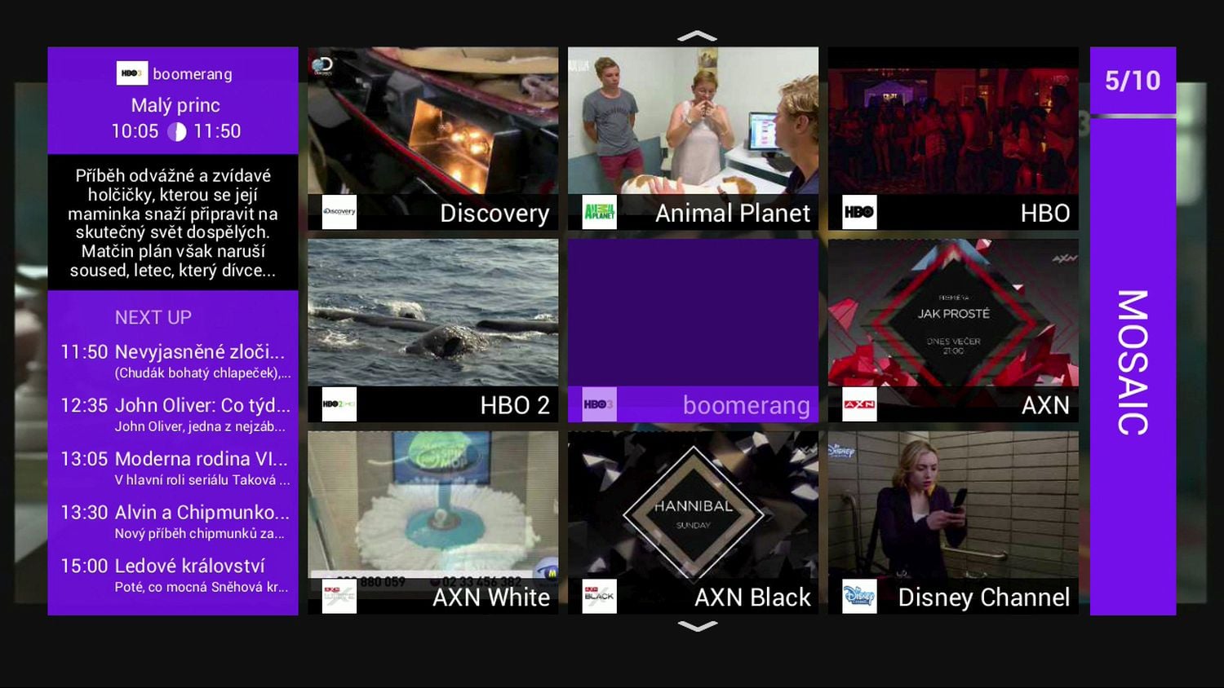Select the HBO 2 channel name label
The width and height of the screenshot is (1224, 688).
click(x=515, y=405)
